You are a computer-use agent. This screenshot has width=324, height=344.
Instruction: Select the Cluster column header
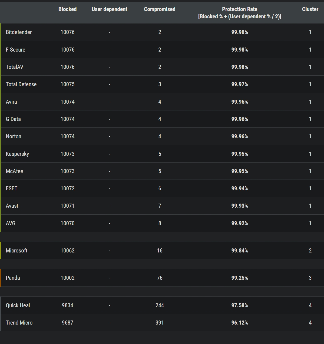coord(310,9)
